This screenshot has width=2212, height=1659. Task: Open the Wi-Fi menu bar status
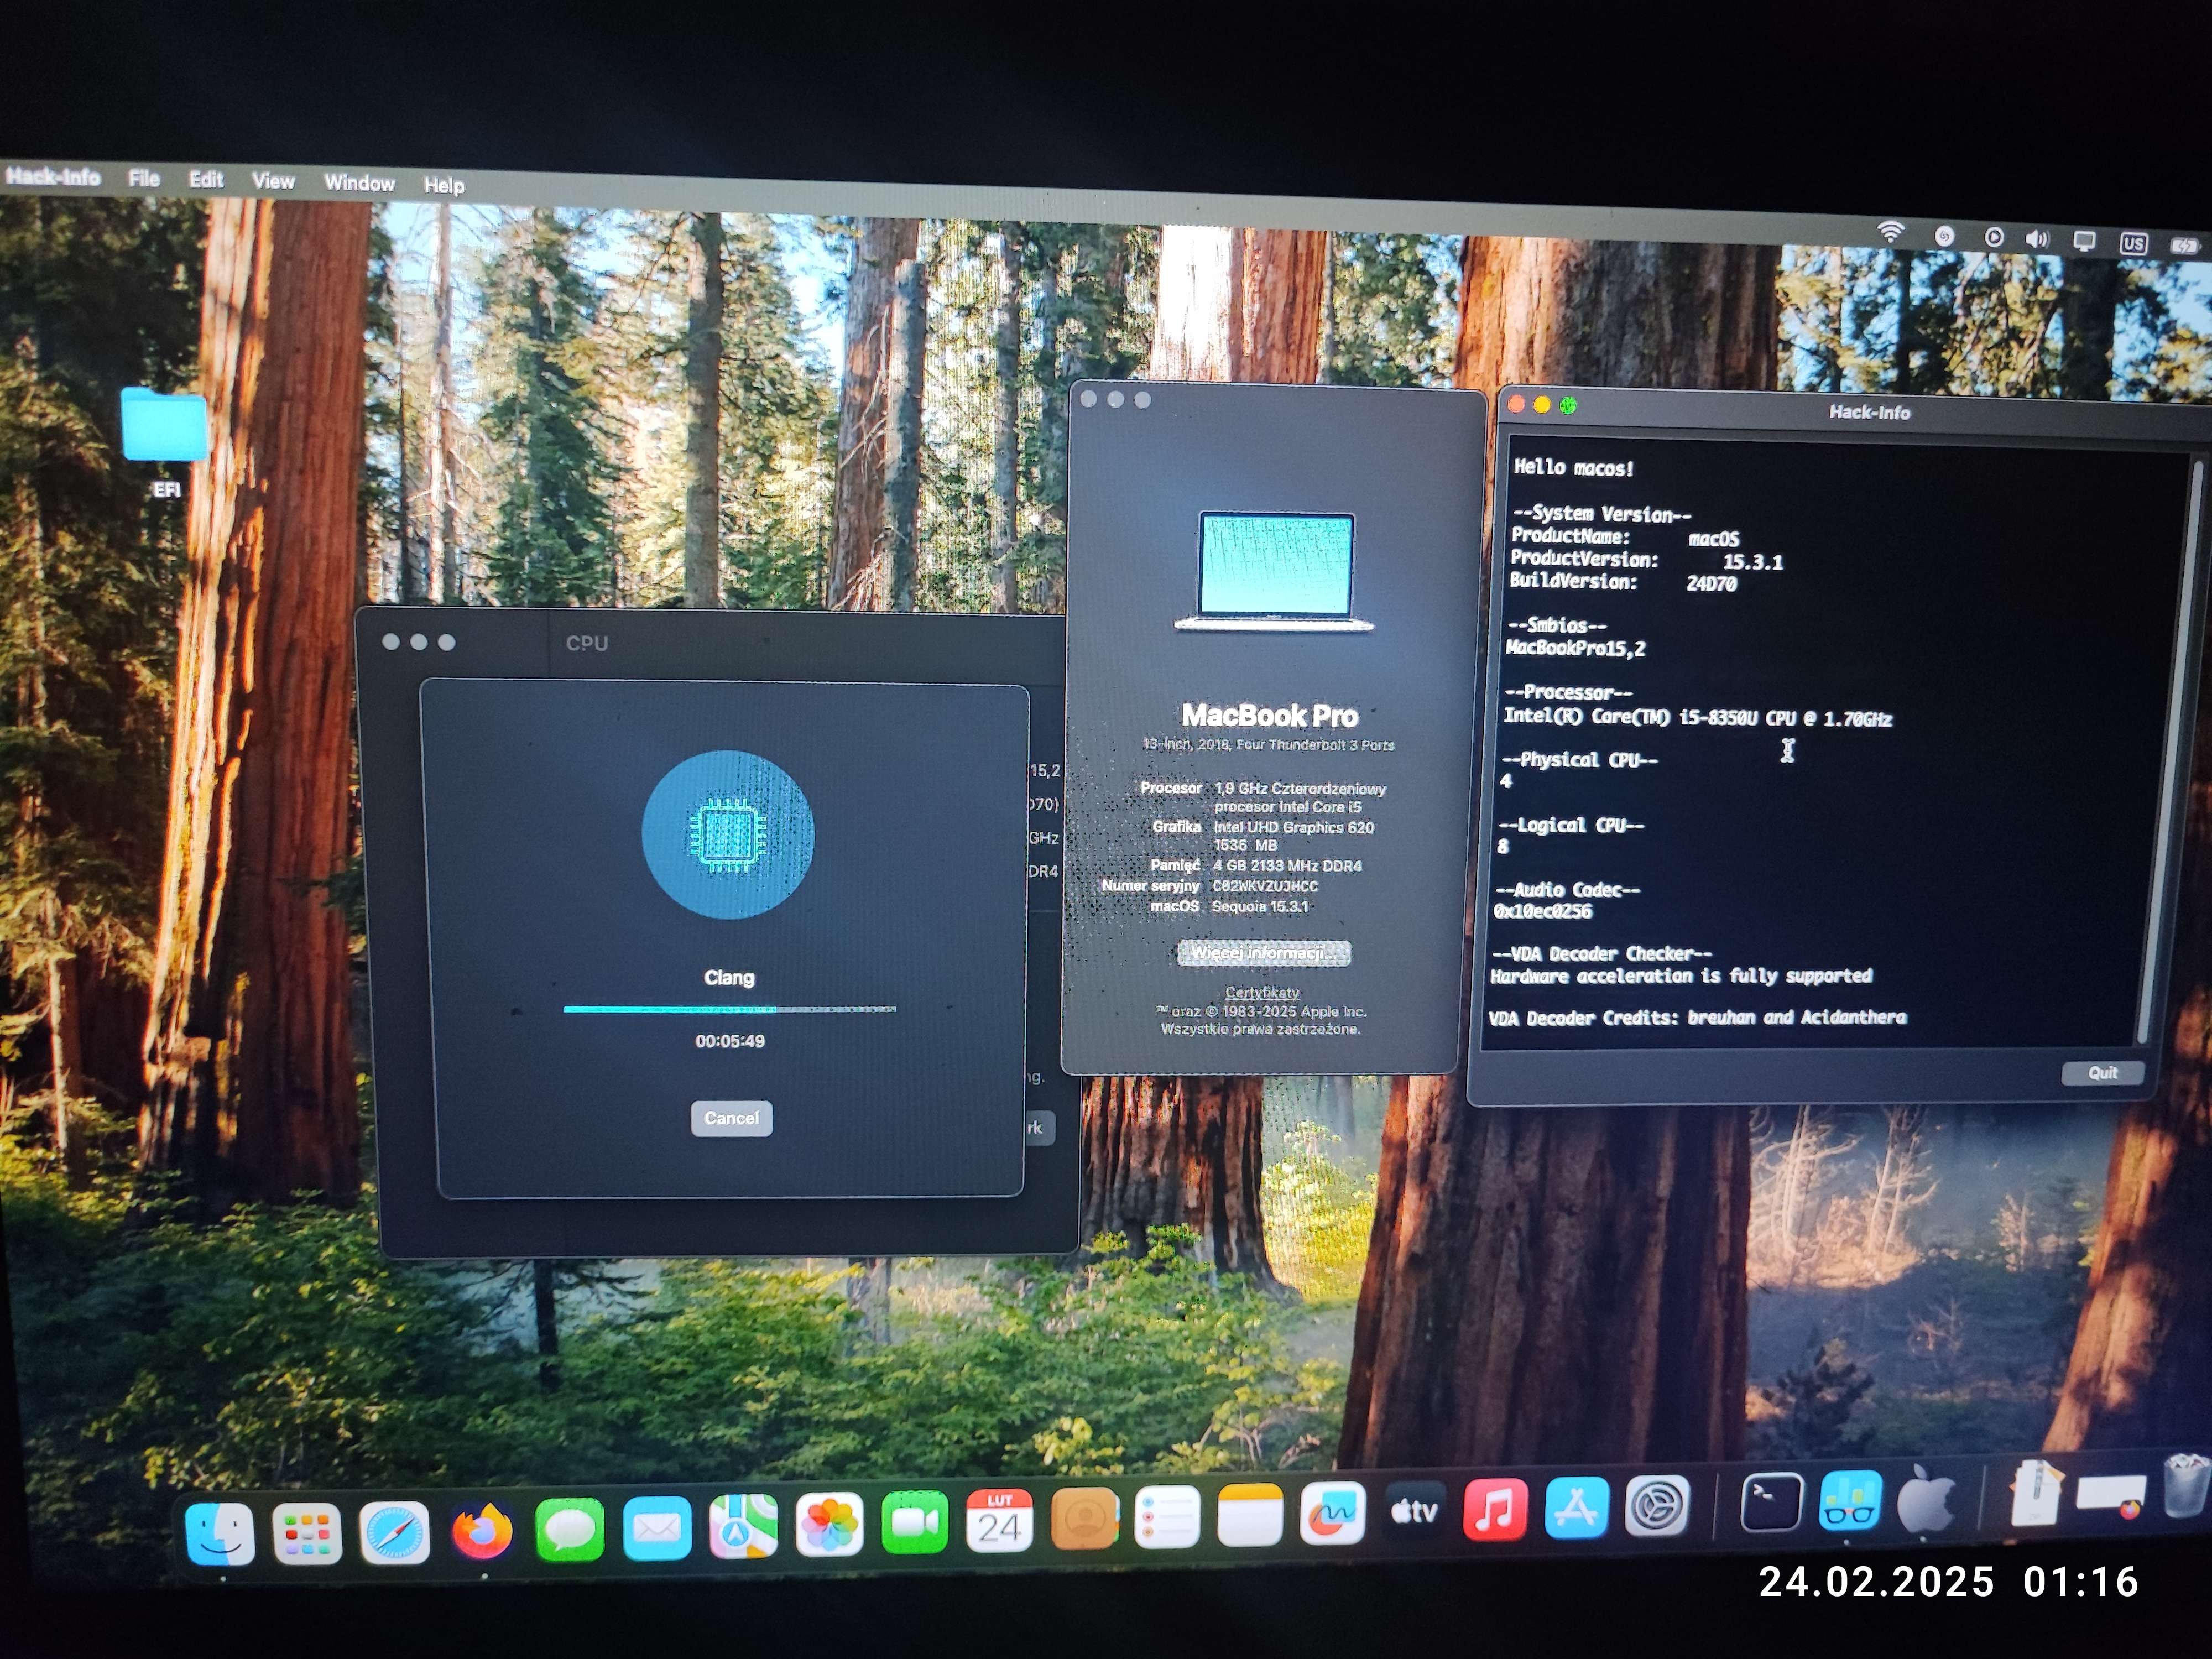(1890, 233)
